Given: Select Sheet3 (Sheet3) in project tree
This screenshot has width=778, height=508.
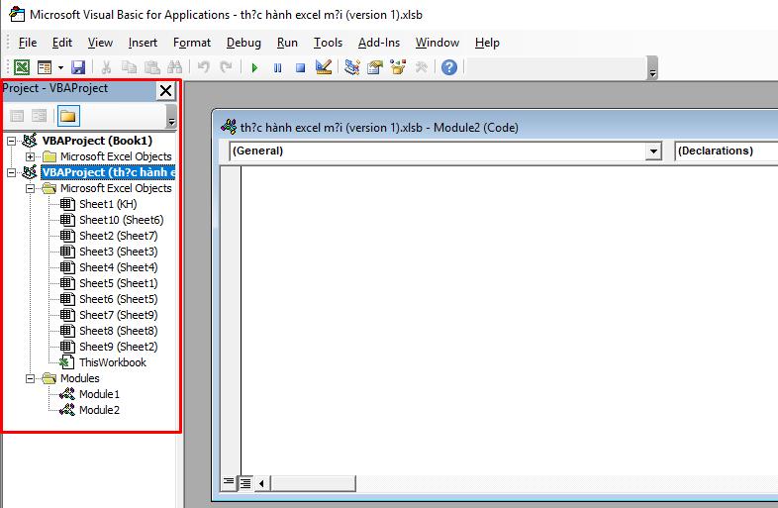Looking at the screenshot, I should [x=118, y=252].
